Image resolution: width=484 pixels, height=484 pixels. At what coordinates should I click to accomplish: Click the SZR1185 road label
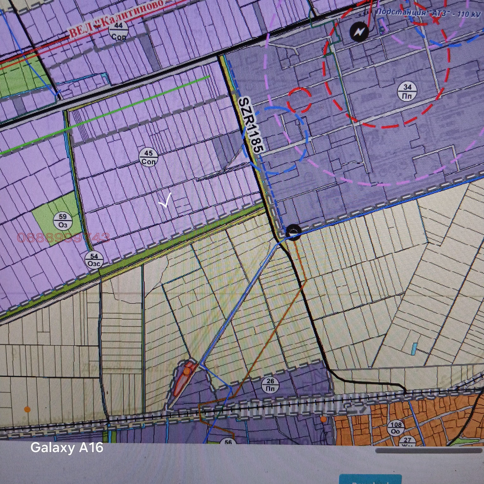tap(251, 125)
